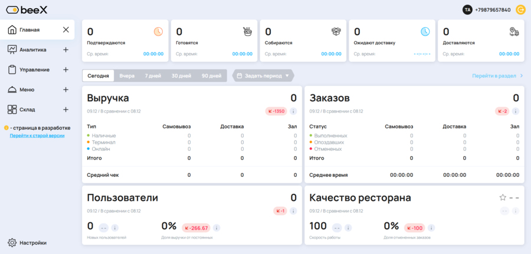Open the Меню sidebar item

point(27,90)
